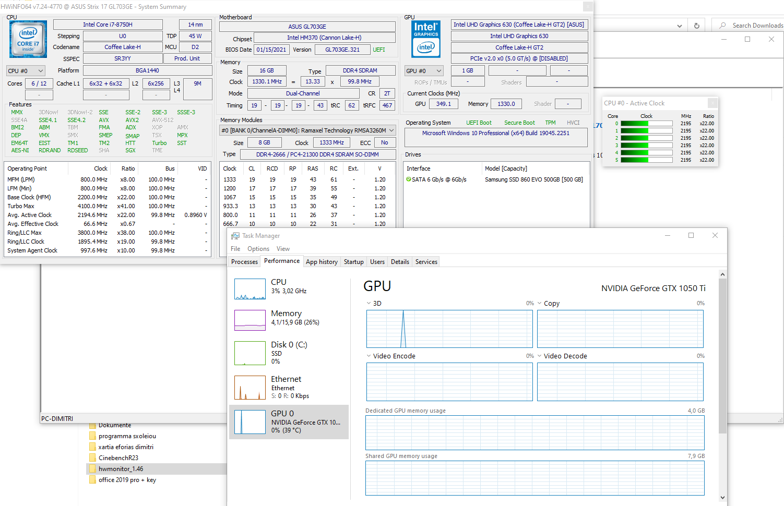Click the Search Downloads field
The width and height of the screenshot is (784, 506).
click(749, 26)
